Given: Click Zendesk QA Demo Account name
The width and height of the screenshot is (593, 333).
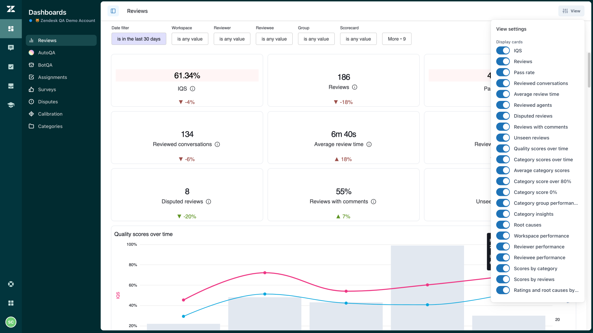Looking at the screenshot, I should point(68,20).
